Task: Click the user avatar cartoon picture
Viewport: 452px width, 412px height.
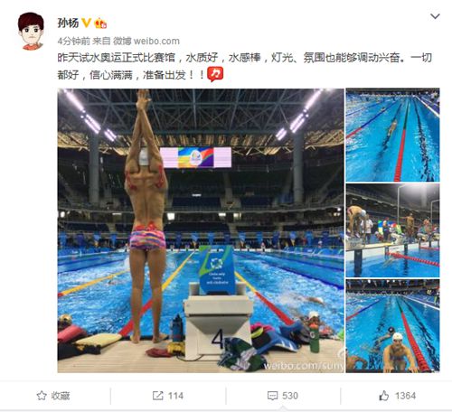Action: pos(31,31)
